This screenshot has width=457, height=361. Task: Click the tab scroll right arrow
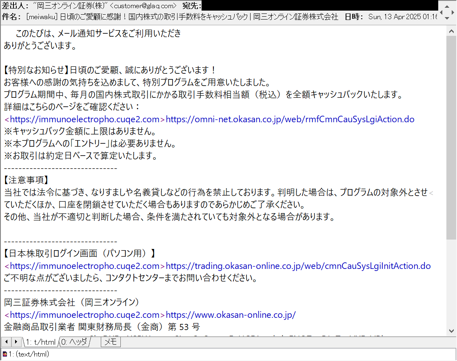tap(16, 341)
